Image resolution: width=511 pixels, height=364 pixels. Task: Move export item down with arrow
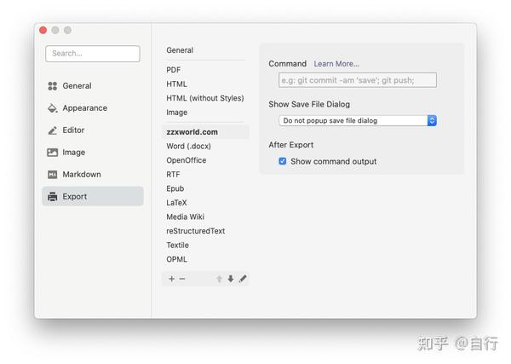[x=231, y=279]
